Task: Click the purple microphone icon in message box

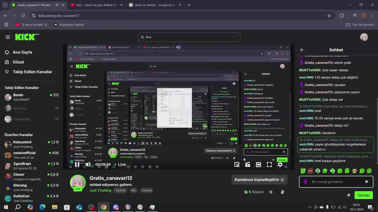Action: tap(305, 182)
